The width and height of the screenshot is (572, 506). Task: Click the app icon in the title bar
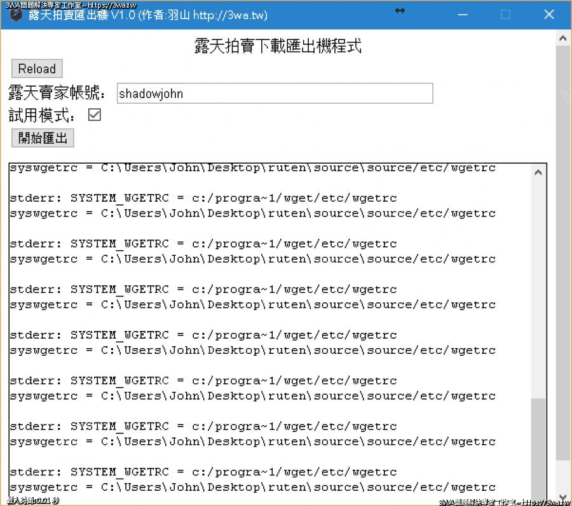click(17, 15)
